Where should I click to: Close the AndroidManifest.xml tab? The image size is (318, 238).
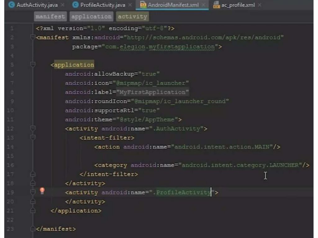coord(203,5)
